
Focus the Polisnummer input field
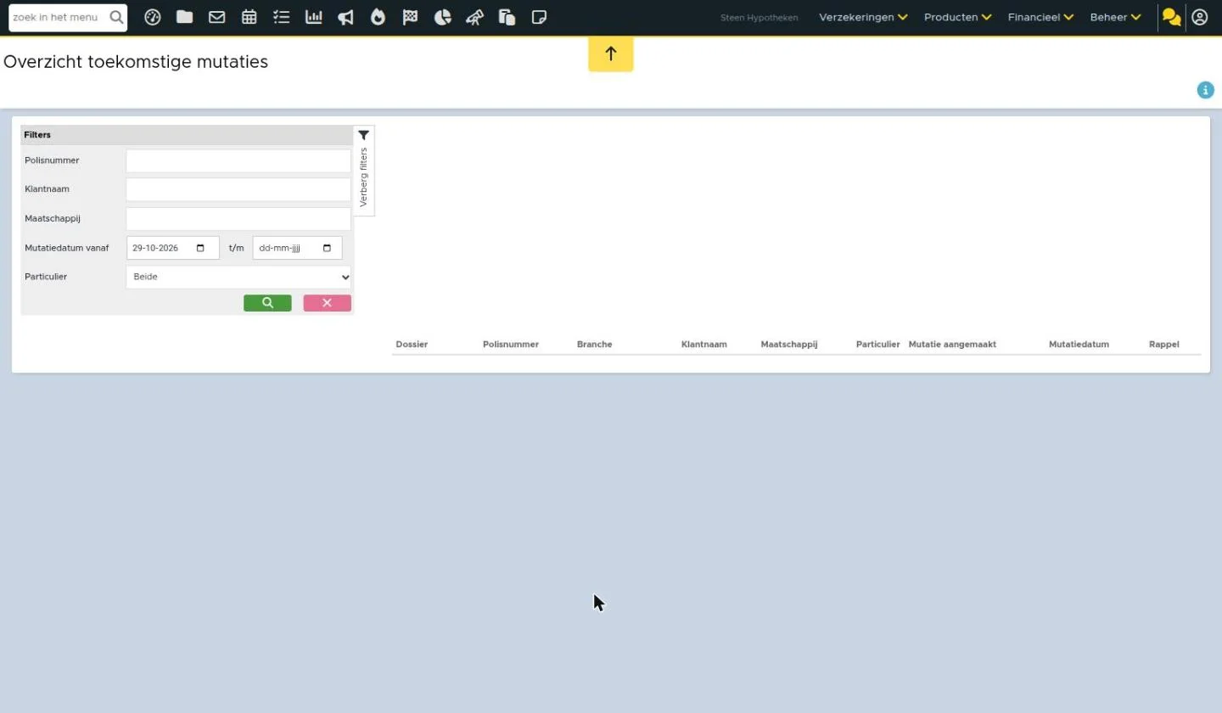click(x=238, y=160)
